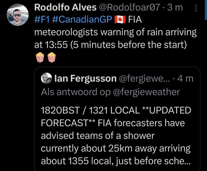
Task: Click the "3 m" tweet timestamp
Action: [x=175, y=8]
